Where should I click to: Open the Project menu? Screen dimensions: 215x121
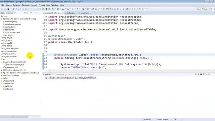tap(42, 5)
